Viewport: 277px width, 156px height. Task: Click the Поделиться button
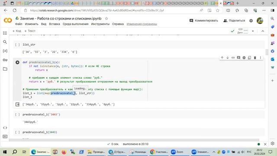point(234,21)
